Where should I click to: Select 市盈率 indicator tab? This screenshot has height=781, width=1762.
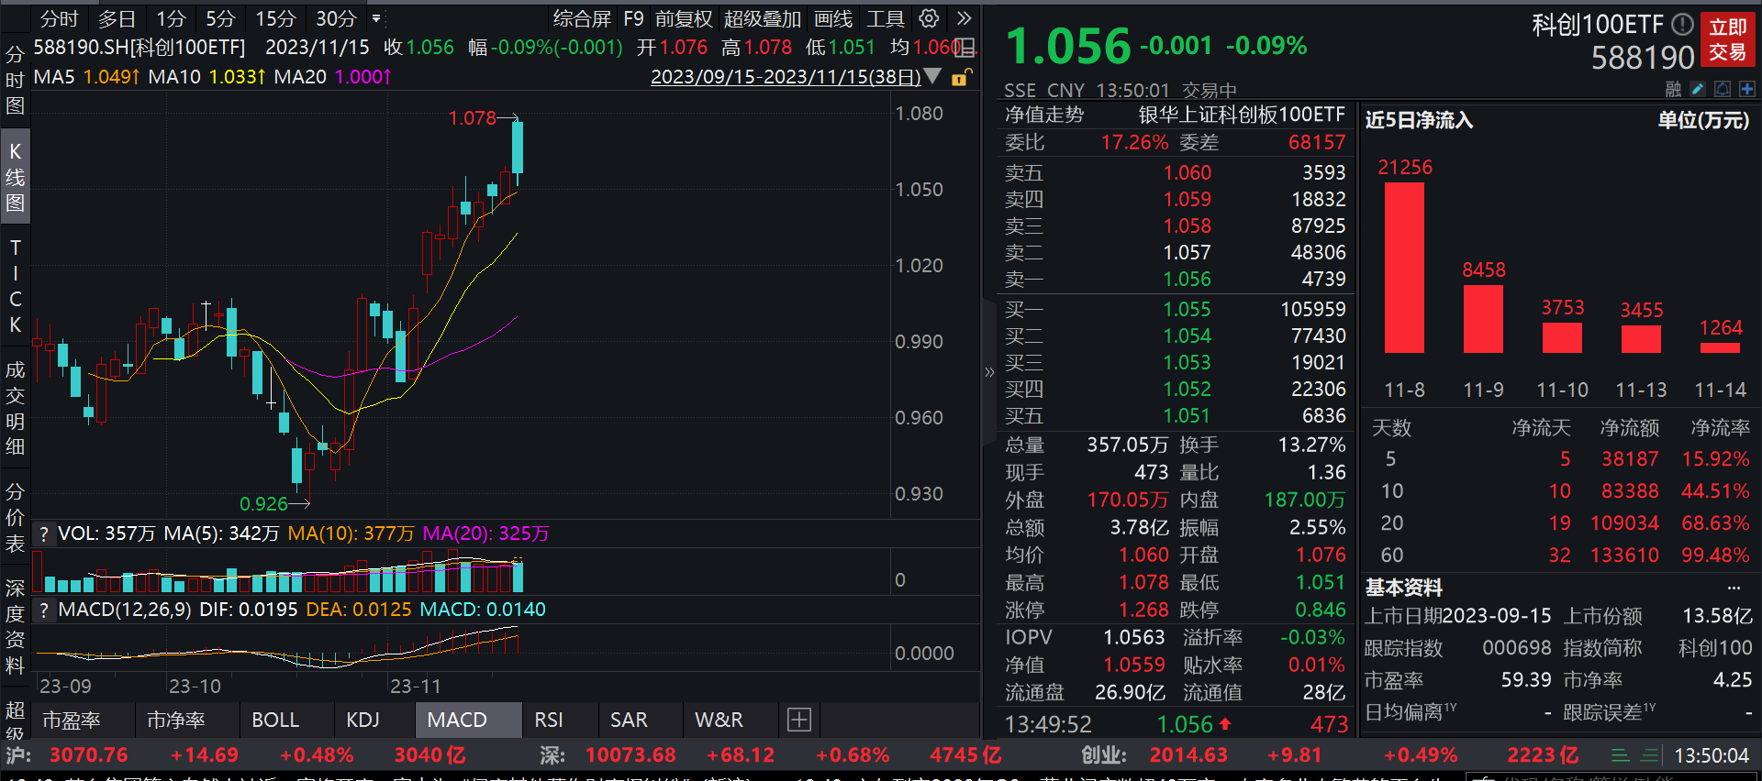pos(72,720)
